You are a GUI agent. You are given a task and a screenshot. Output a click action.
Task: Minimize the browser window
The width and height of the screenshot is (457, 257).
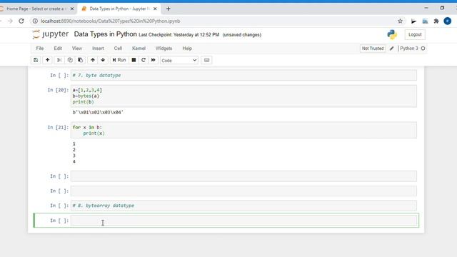click(426, 8)
